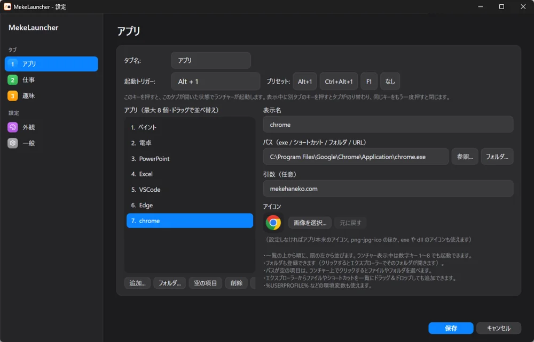Select the アプリ tab in sidebar
The width and height of the screenshot is (534, 342).
[x=51, y=64]
